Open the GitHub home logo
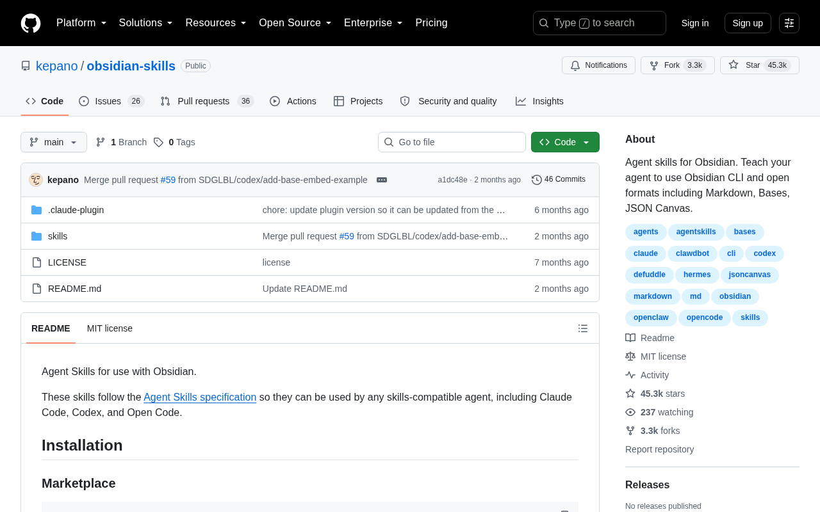The image size is (820, 512). click(x=31, y=23)
